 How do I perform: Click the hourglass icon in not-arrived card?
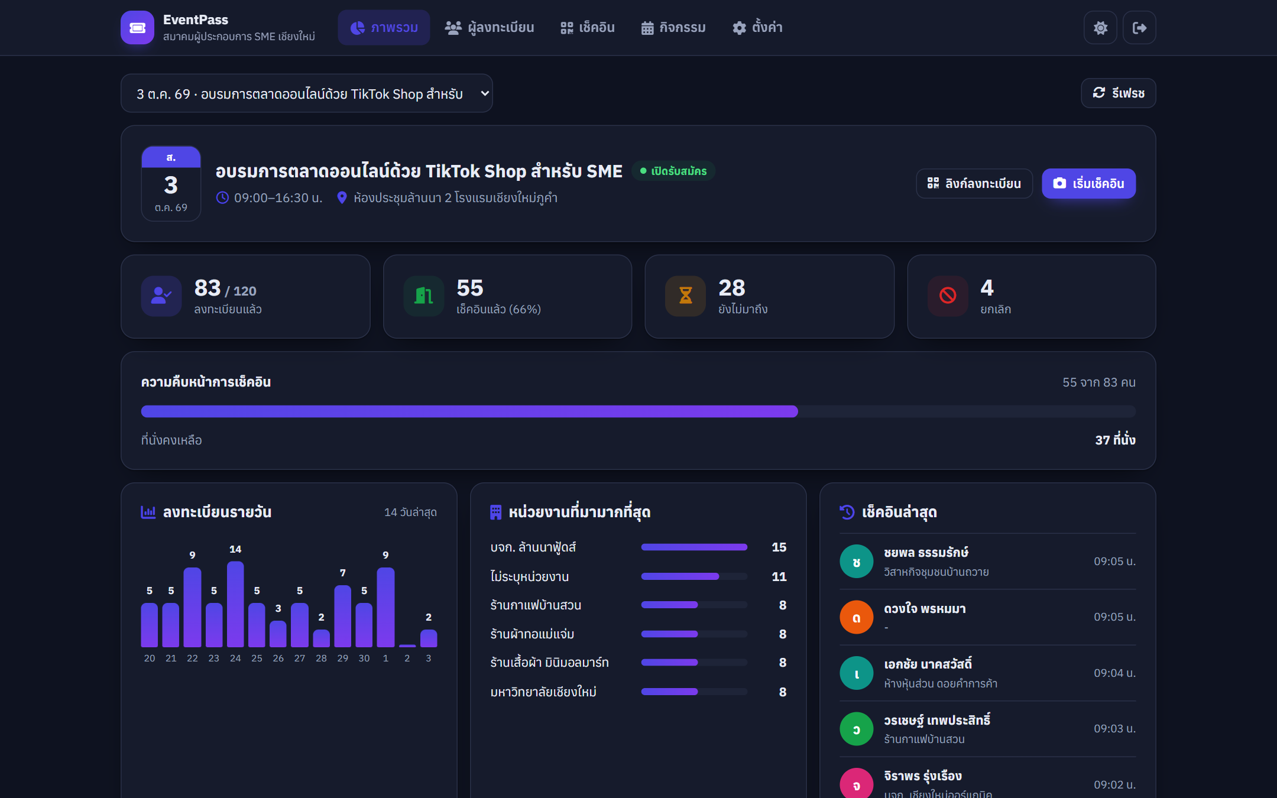point(685,296)
